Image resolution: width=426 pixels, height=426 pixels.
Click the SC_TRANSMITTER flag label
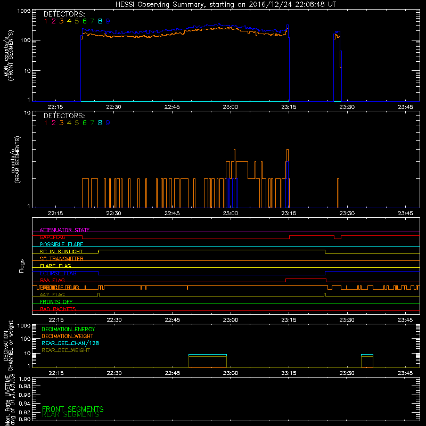(x=62, y=259)
